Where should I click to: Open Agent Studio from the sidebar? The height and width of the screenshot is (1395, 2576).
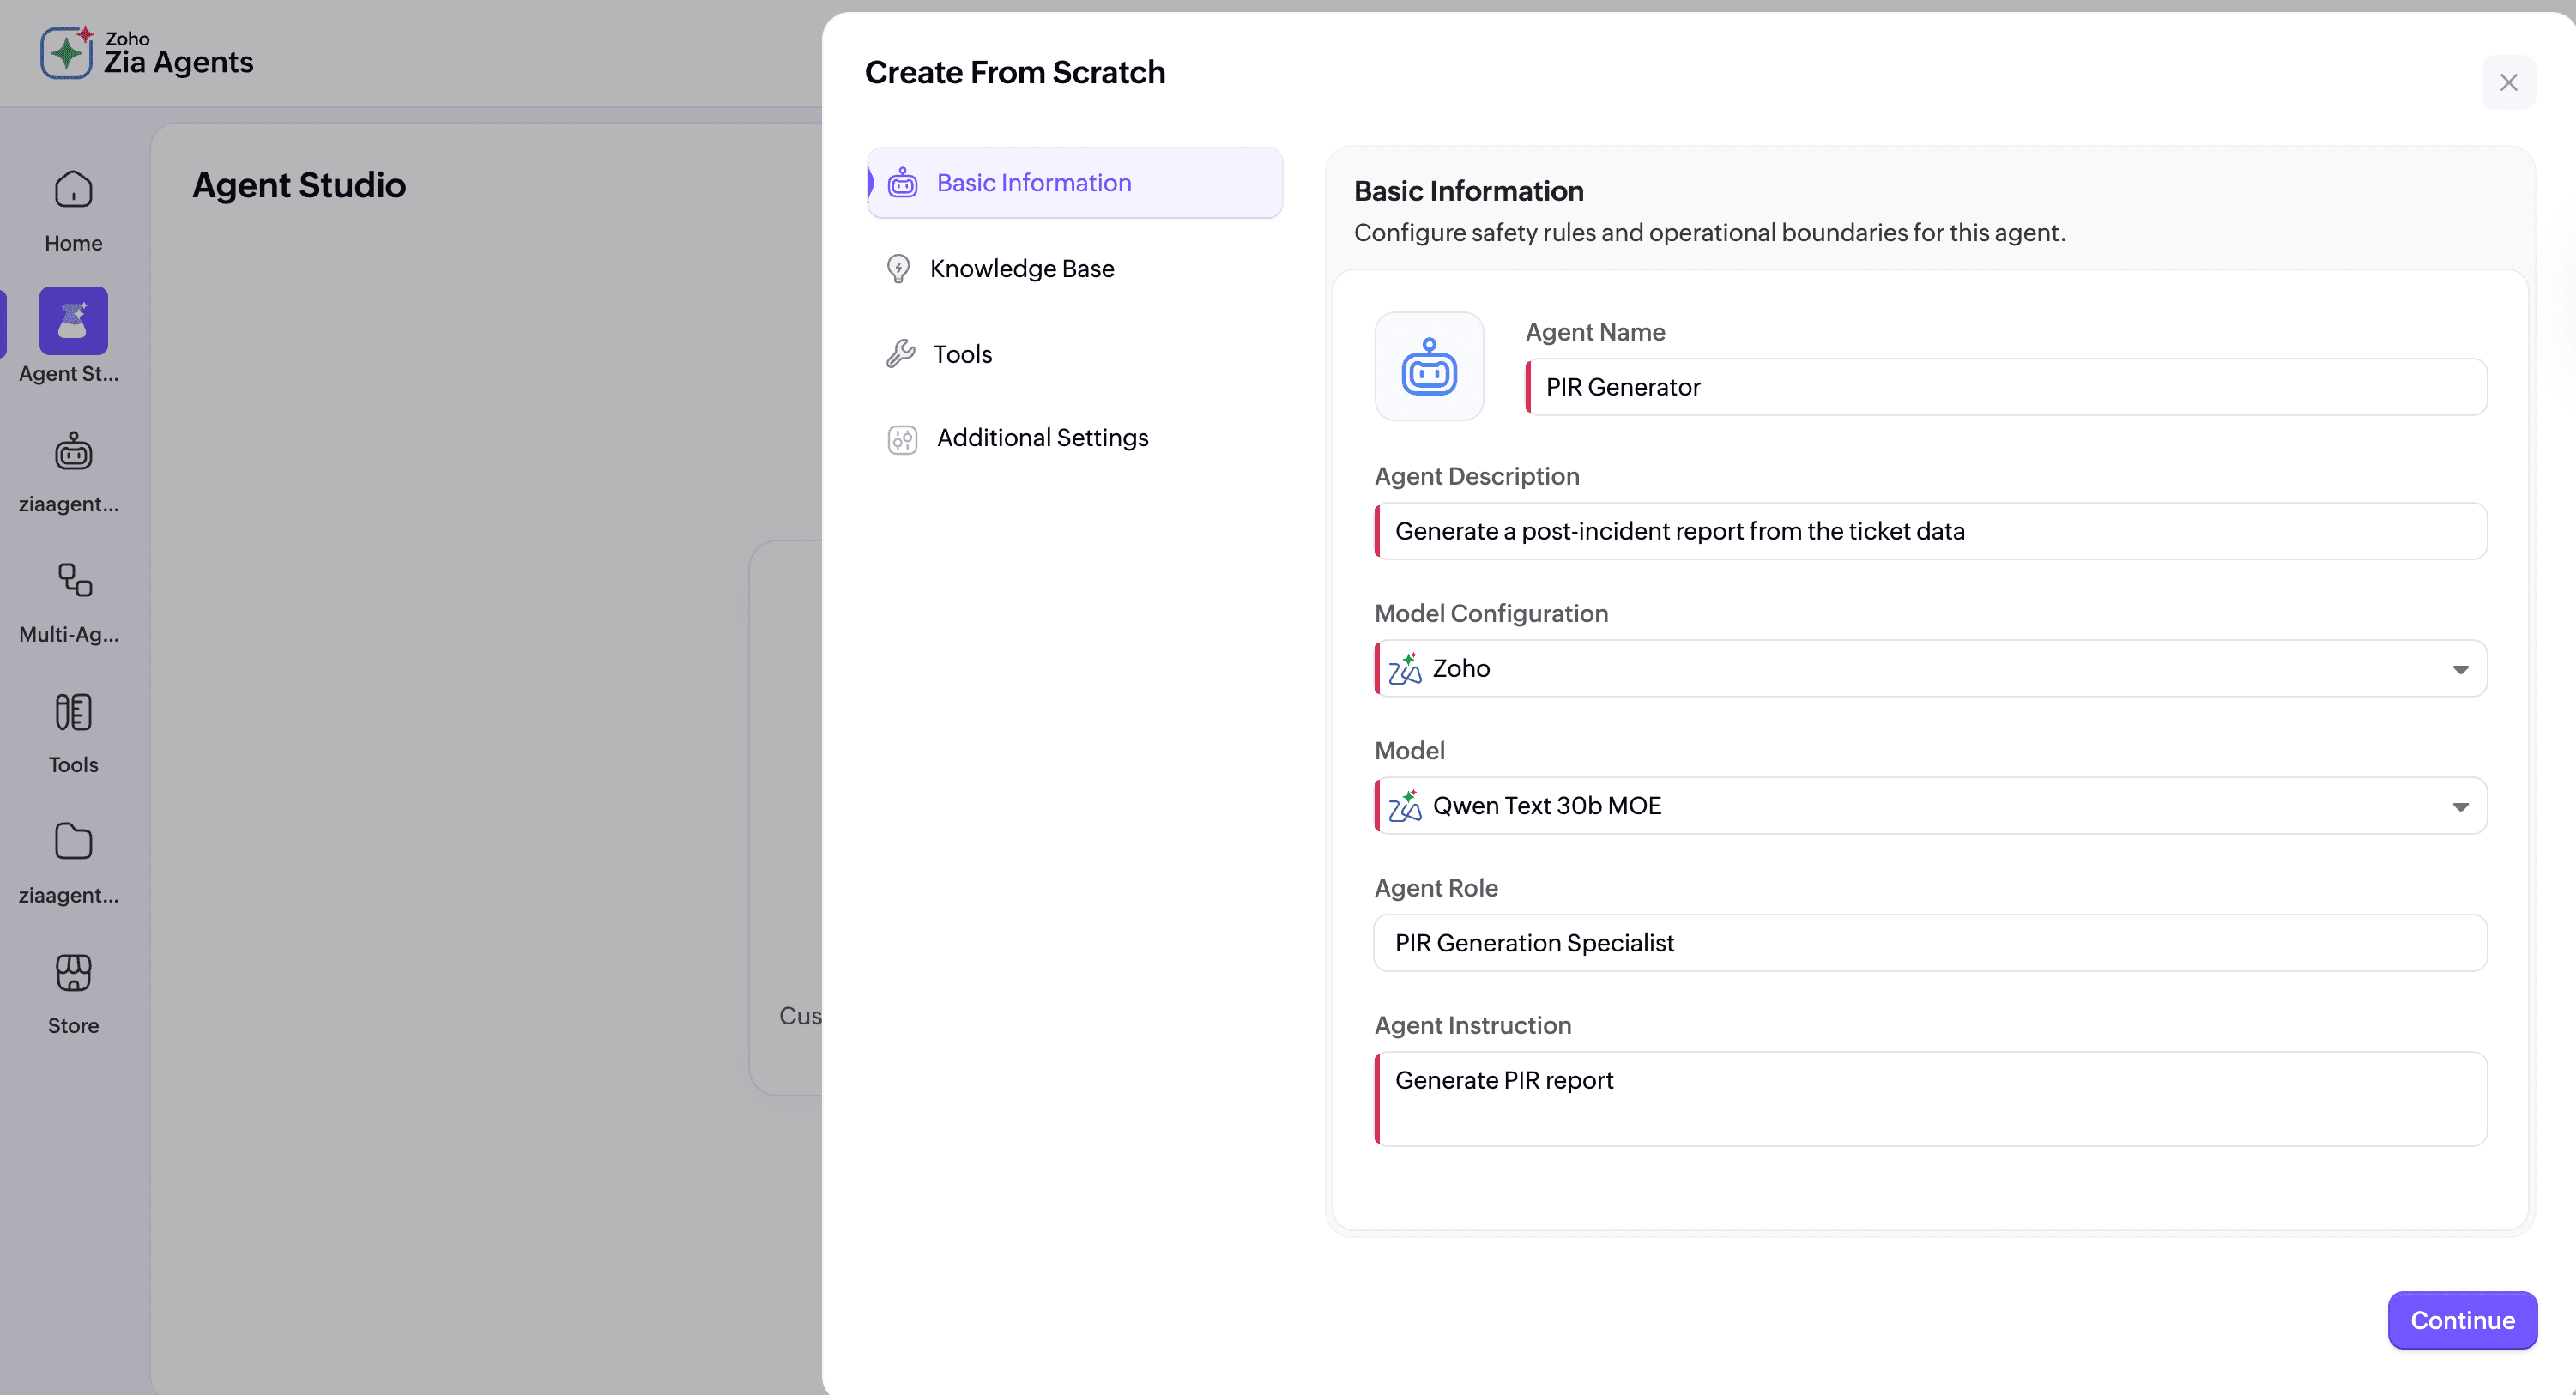click(x=73, y=322)
